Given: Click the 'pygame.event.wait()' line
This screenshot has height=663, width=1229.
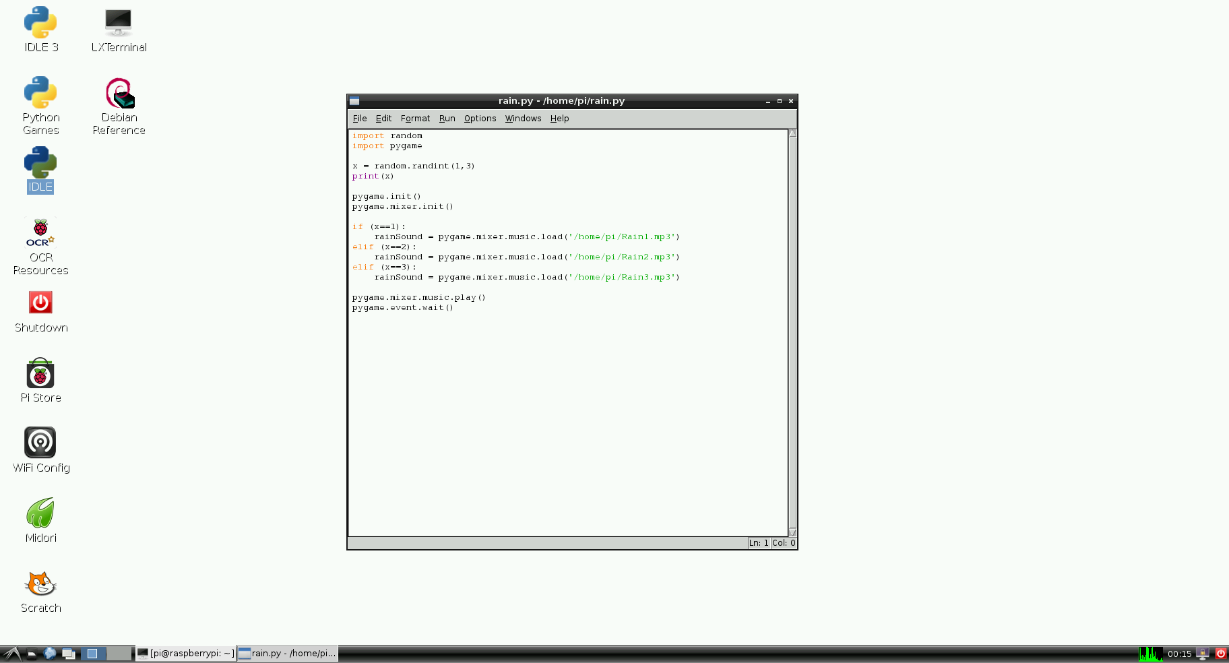Looking at the screenshot, I should pos(402,308).
